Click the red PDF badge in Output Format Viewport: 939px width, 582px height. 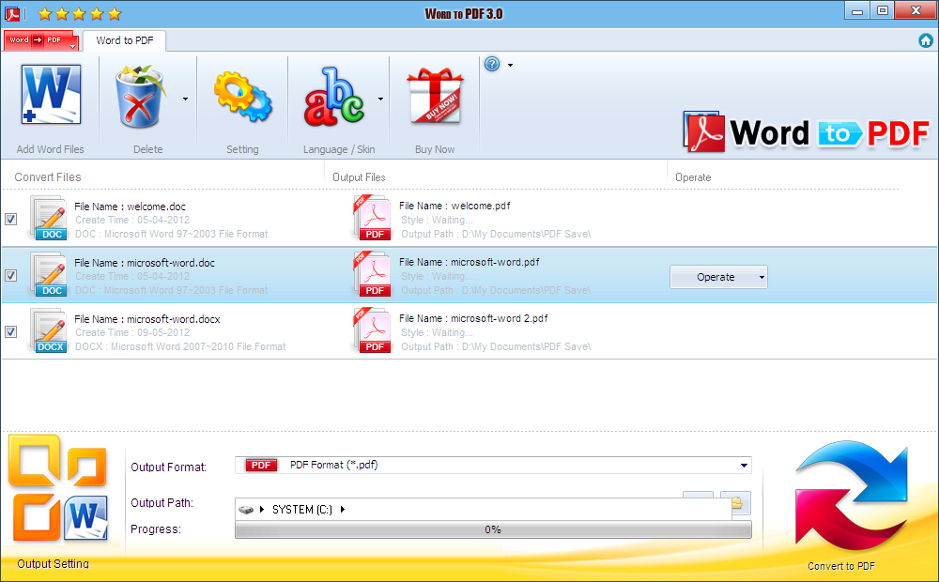point(261,466)
